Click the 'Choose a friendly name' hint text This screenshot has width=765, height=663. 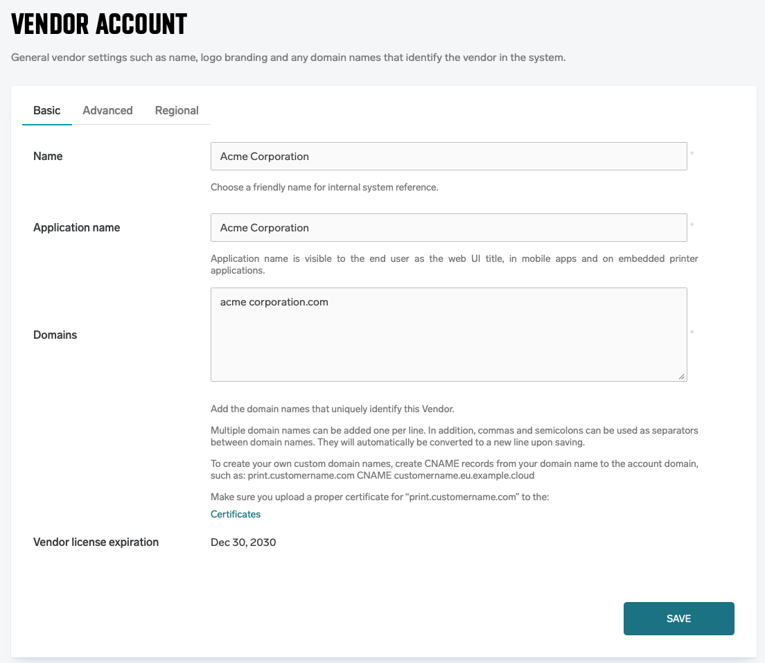(x=324, y=187)
